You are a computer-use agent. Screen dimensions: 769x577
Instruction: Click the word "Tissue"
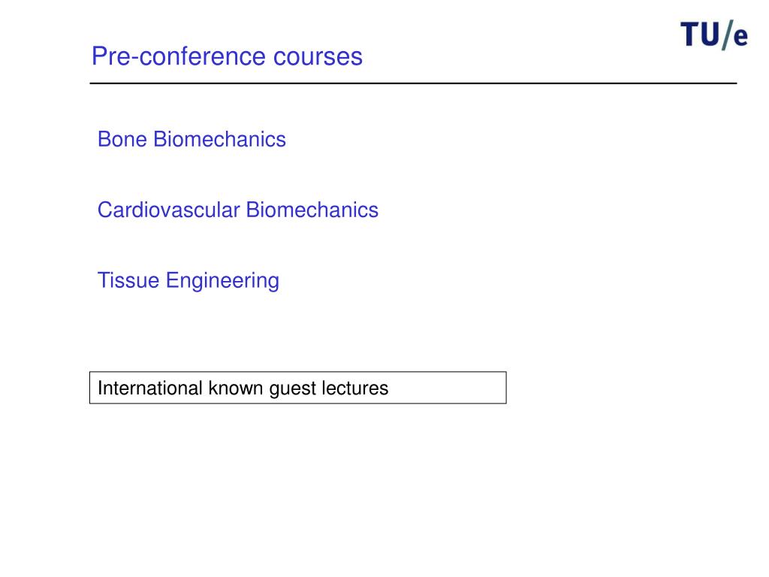click(x=128, y=281)
